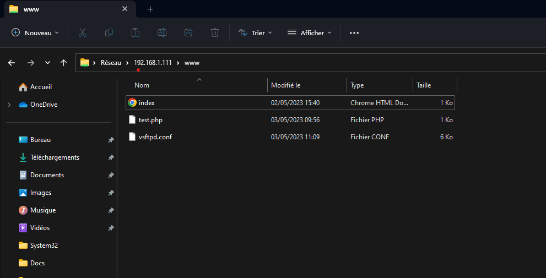Open recent locations dropdown chevron
Image resolution: width=546 pixels, height=278 pixels.
point(48,63)
